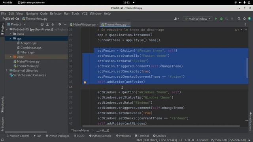Click the warnings indicator in editor
253x142 pixels.
coord(236,30)
